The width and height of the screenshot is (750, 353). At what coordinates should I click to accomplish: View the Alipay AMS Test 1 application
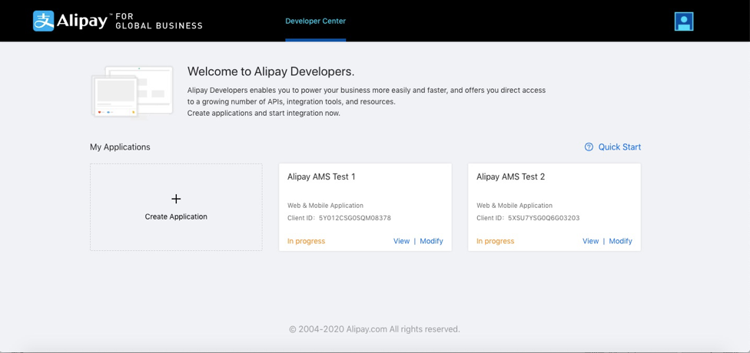click(x=401, y=241)
